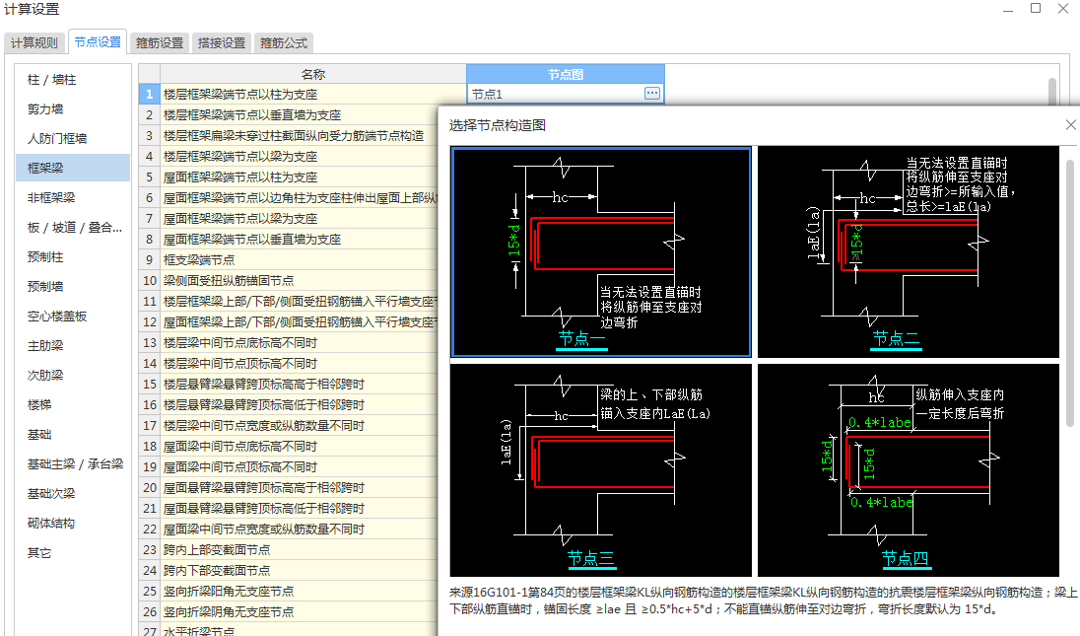The image size is (1080, 636).
Task: Select row 竖向折梁阴角无支座节点
Action: coord(299,611)
